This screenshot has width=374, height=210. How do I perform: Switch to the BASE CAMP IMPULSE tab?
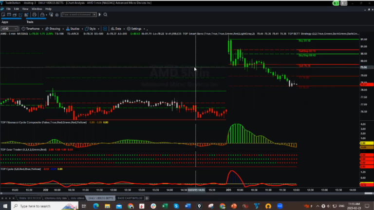130,198
